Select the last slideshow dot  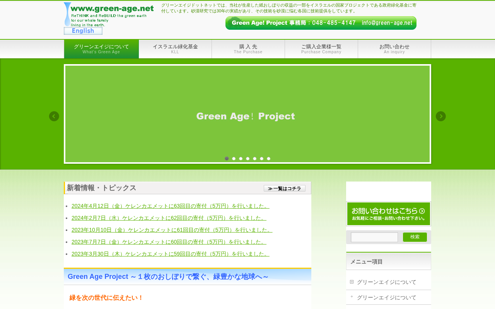click(268, 158)
